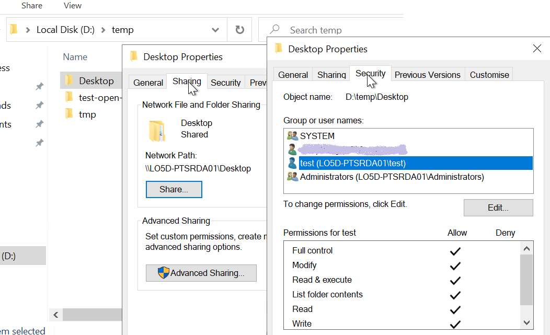Click the Full control Allow checkmark
550x335 pixels.
pos(455,251)
